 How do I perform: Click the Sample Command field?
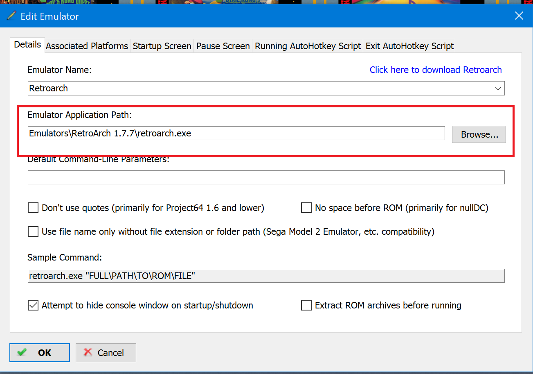[x=266, y=276]
